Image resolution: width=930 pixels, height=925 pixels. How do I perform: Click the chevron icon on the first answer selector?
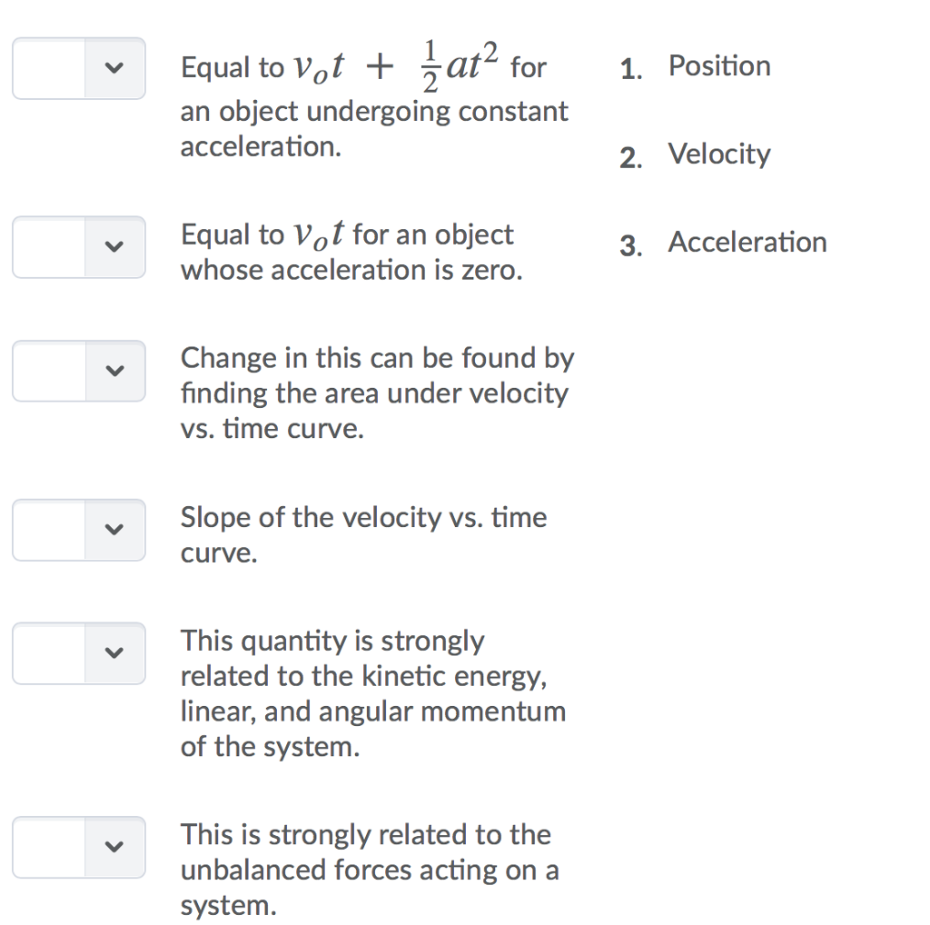(x=114, y=68)
